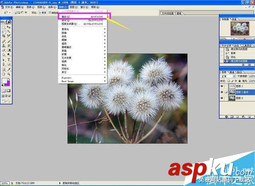This screenshot has height=186, width=255.
Task: Switch to the 信息 tab
Action: coord(234,19)
